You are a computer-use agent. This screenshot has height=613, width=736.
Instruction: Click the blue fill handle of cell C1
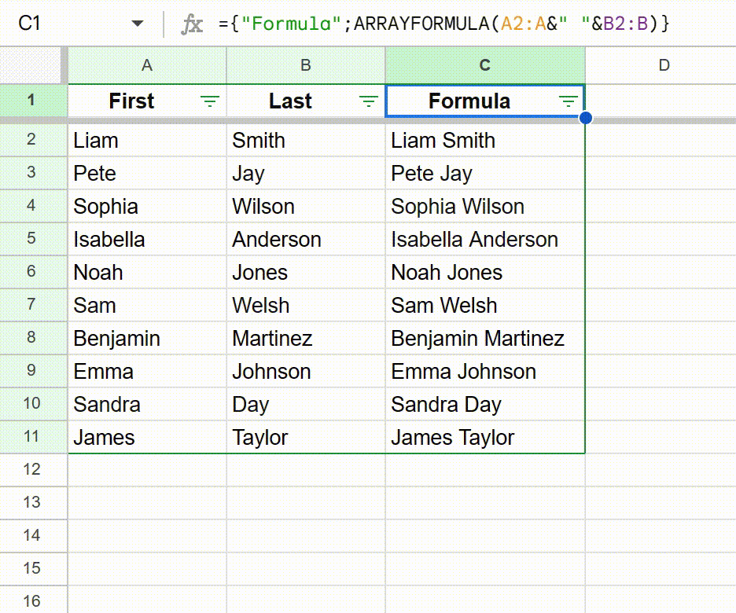click(x=585, y=118)
